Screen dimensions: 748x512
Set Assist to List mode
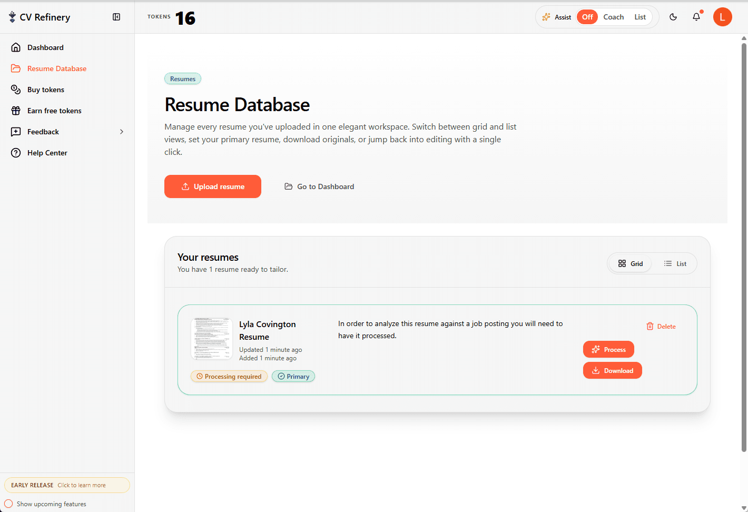640,16
